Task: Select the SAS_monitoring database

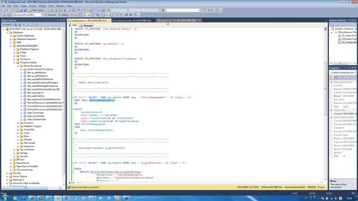Action: (25, 170)
